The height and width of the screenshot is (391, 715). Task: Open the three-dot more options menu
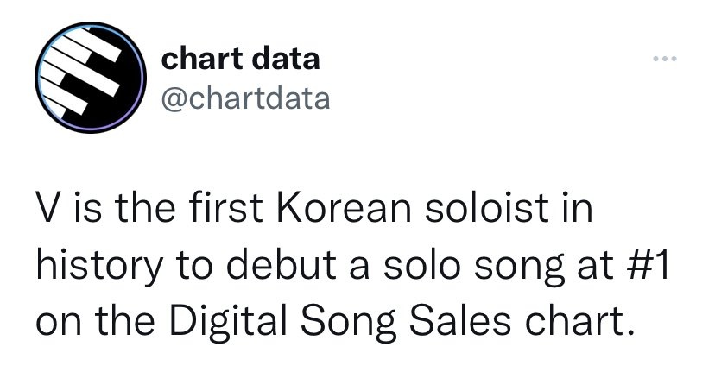point(665,59)
